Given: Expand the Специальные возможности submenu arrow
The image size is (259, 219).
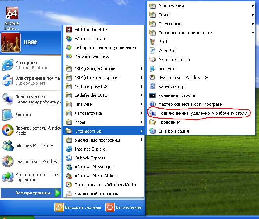Looking at the screenshot, I should 252,33.
